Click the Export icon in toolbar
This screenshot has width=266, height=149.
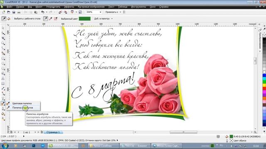[65, 12]
